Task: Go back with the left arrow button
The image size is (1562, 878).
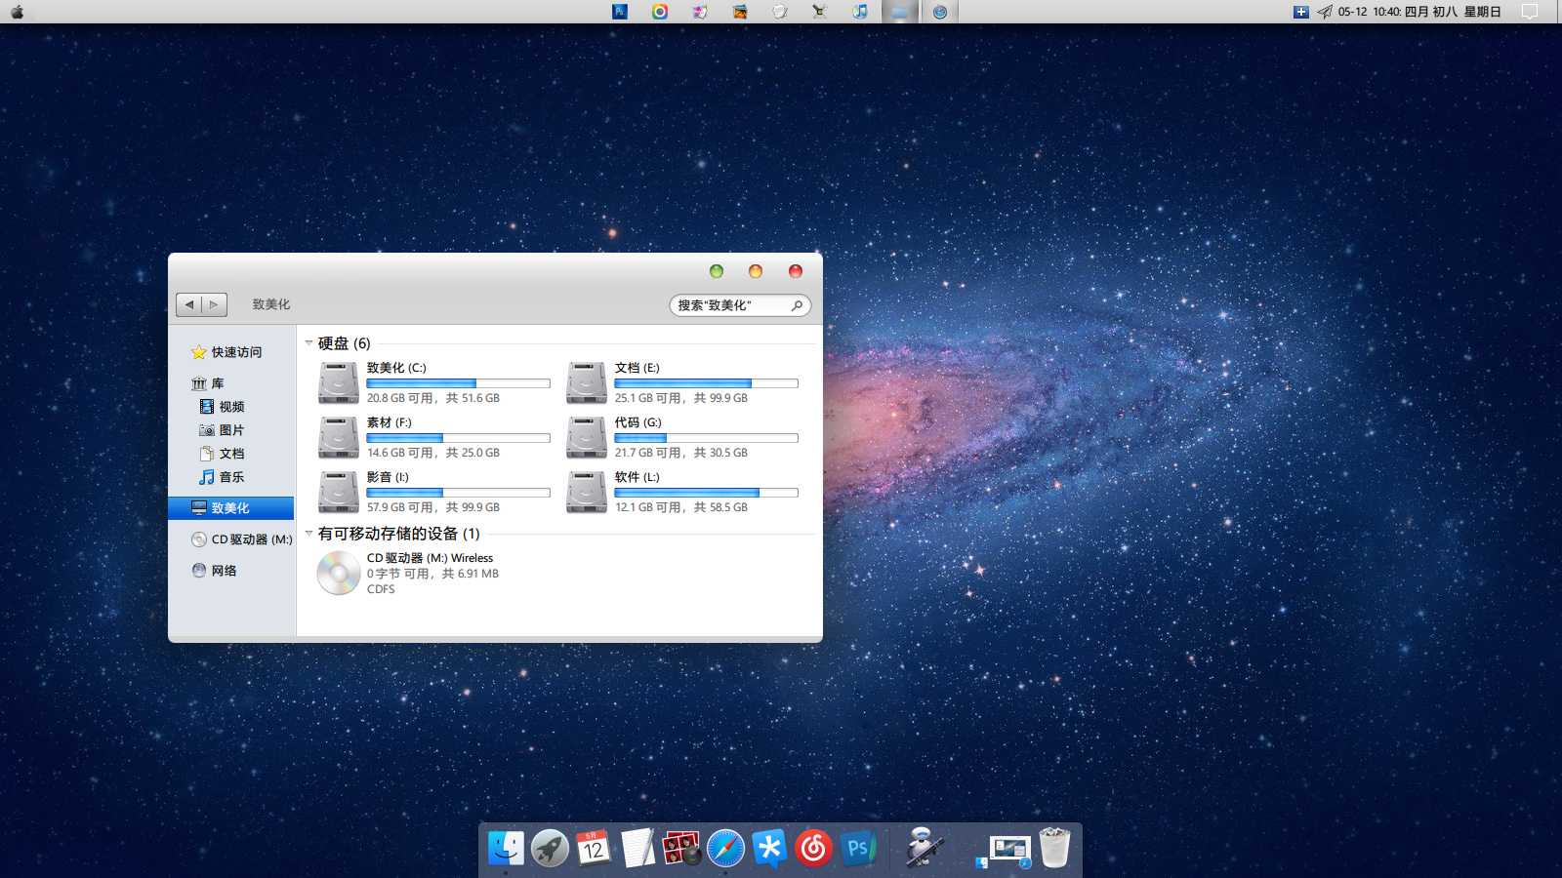Action: [189, 304]
